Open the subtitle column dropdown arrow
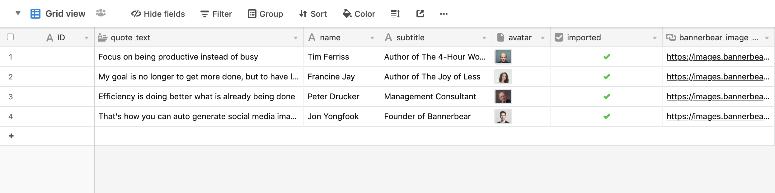 point(484,38)
